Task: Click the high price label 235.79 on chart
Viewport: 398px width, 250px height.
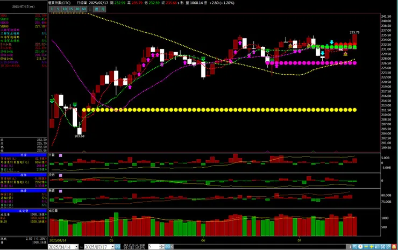Action: [x=354, y=32]
